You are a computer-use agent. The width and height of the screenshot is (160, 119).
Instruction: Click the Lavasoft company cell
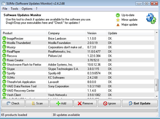pyautogui.click(x=53, y=82)
